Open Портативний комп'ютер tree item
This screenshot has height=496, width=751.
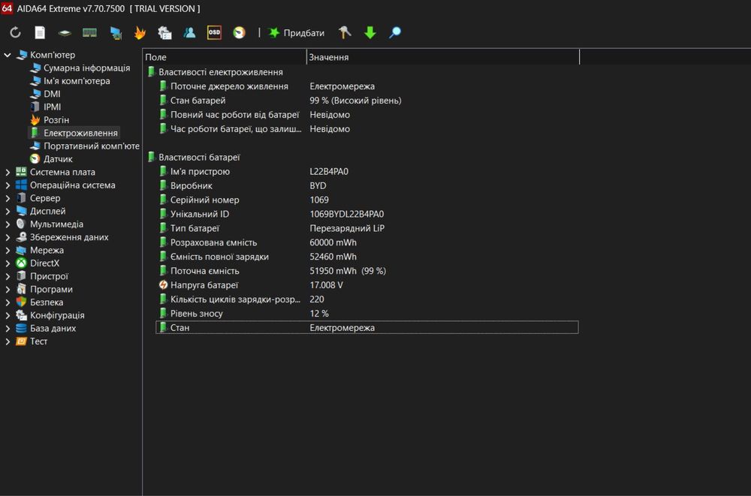point(92,146)
